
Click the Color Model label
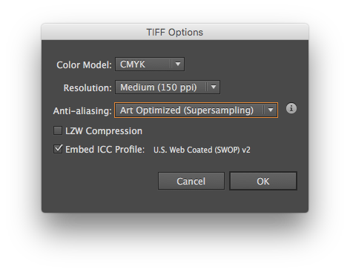tap(84, 65)
